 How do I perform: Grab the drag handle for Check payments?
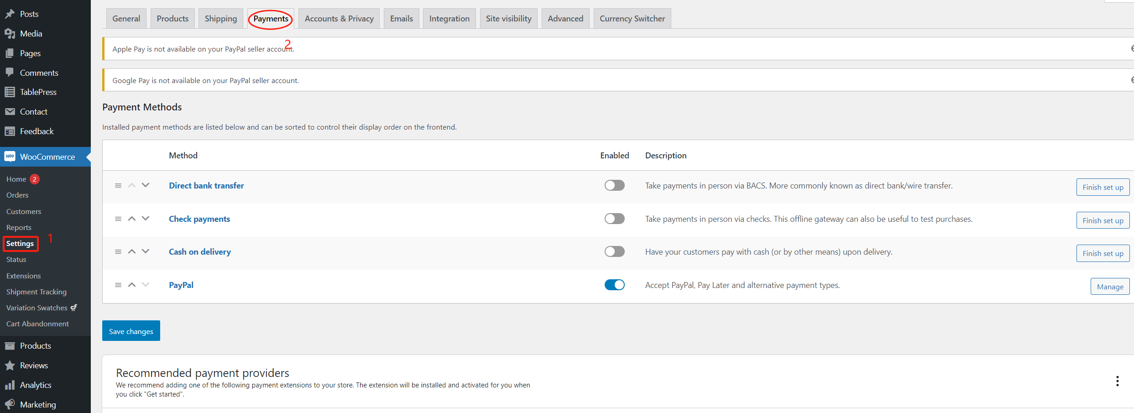[118, 219]
